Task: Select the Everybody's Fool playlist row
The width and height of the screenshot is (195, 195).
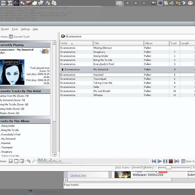Action: 128,64
